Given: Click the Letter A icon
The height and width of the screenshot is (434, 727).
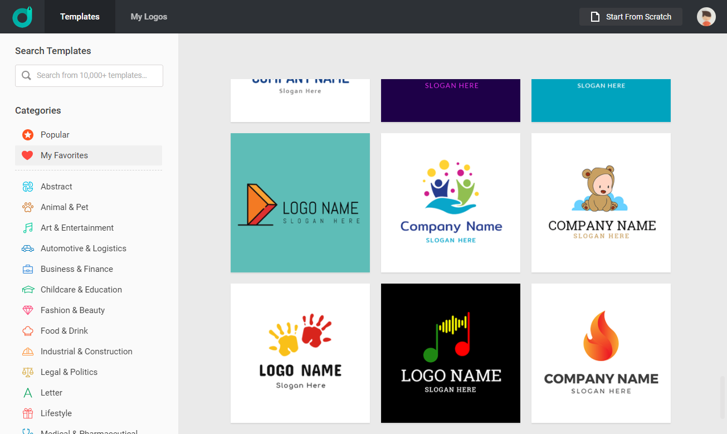Looking at the screenshot, I should pos(28,393).
